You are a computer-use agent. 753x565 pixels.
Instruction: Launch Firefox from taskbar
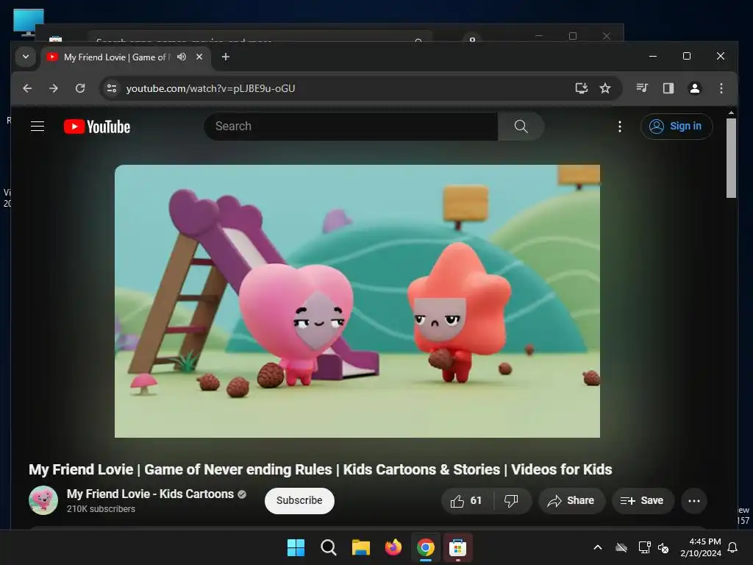tap(393, 547)
